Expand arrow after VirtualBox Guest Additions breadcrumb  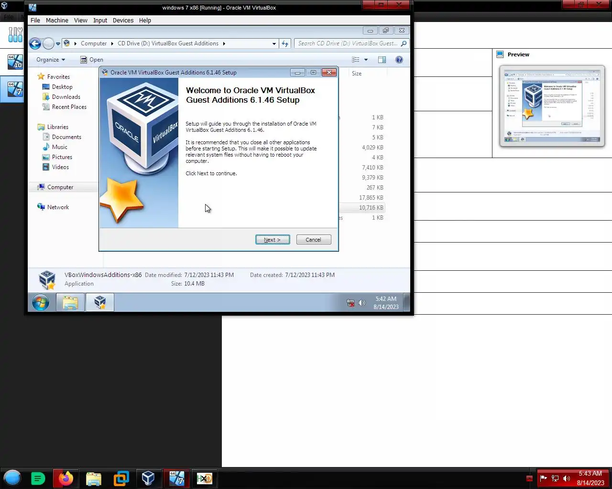click(x=224, y=43)
